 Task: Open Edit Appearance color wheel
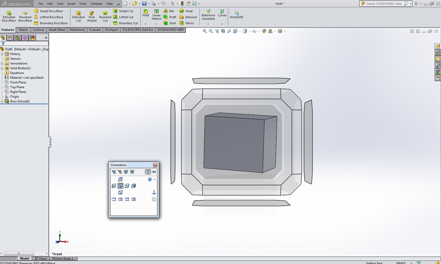(264, 31)
